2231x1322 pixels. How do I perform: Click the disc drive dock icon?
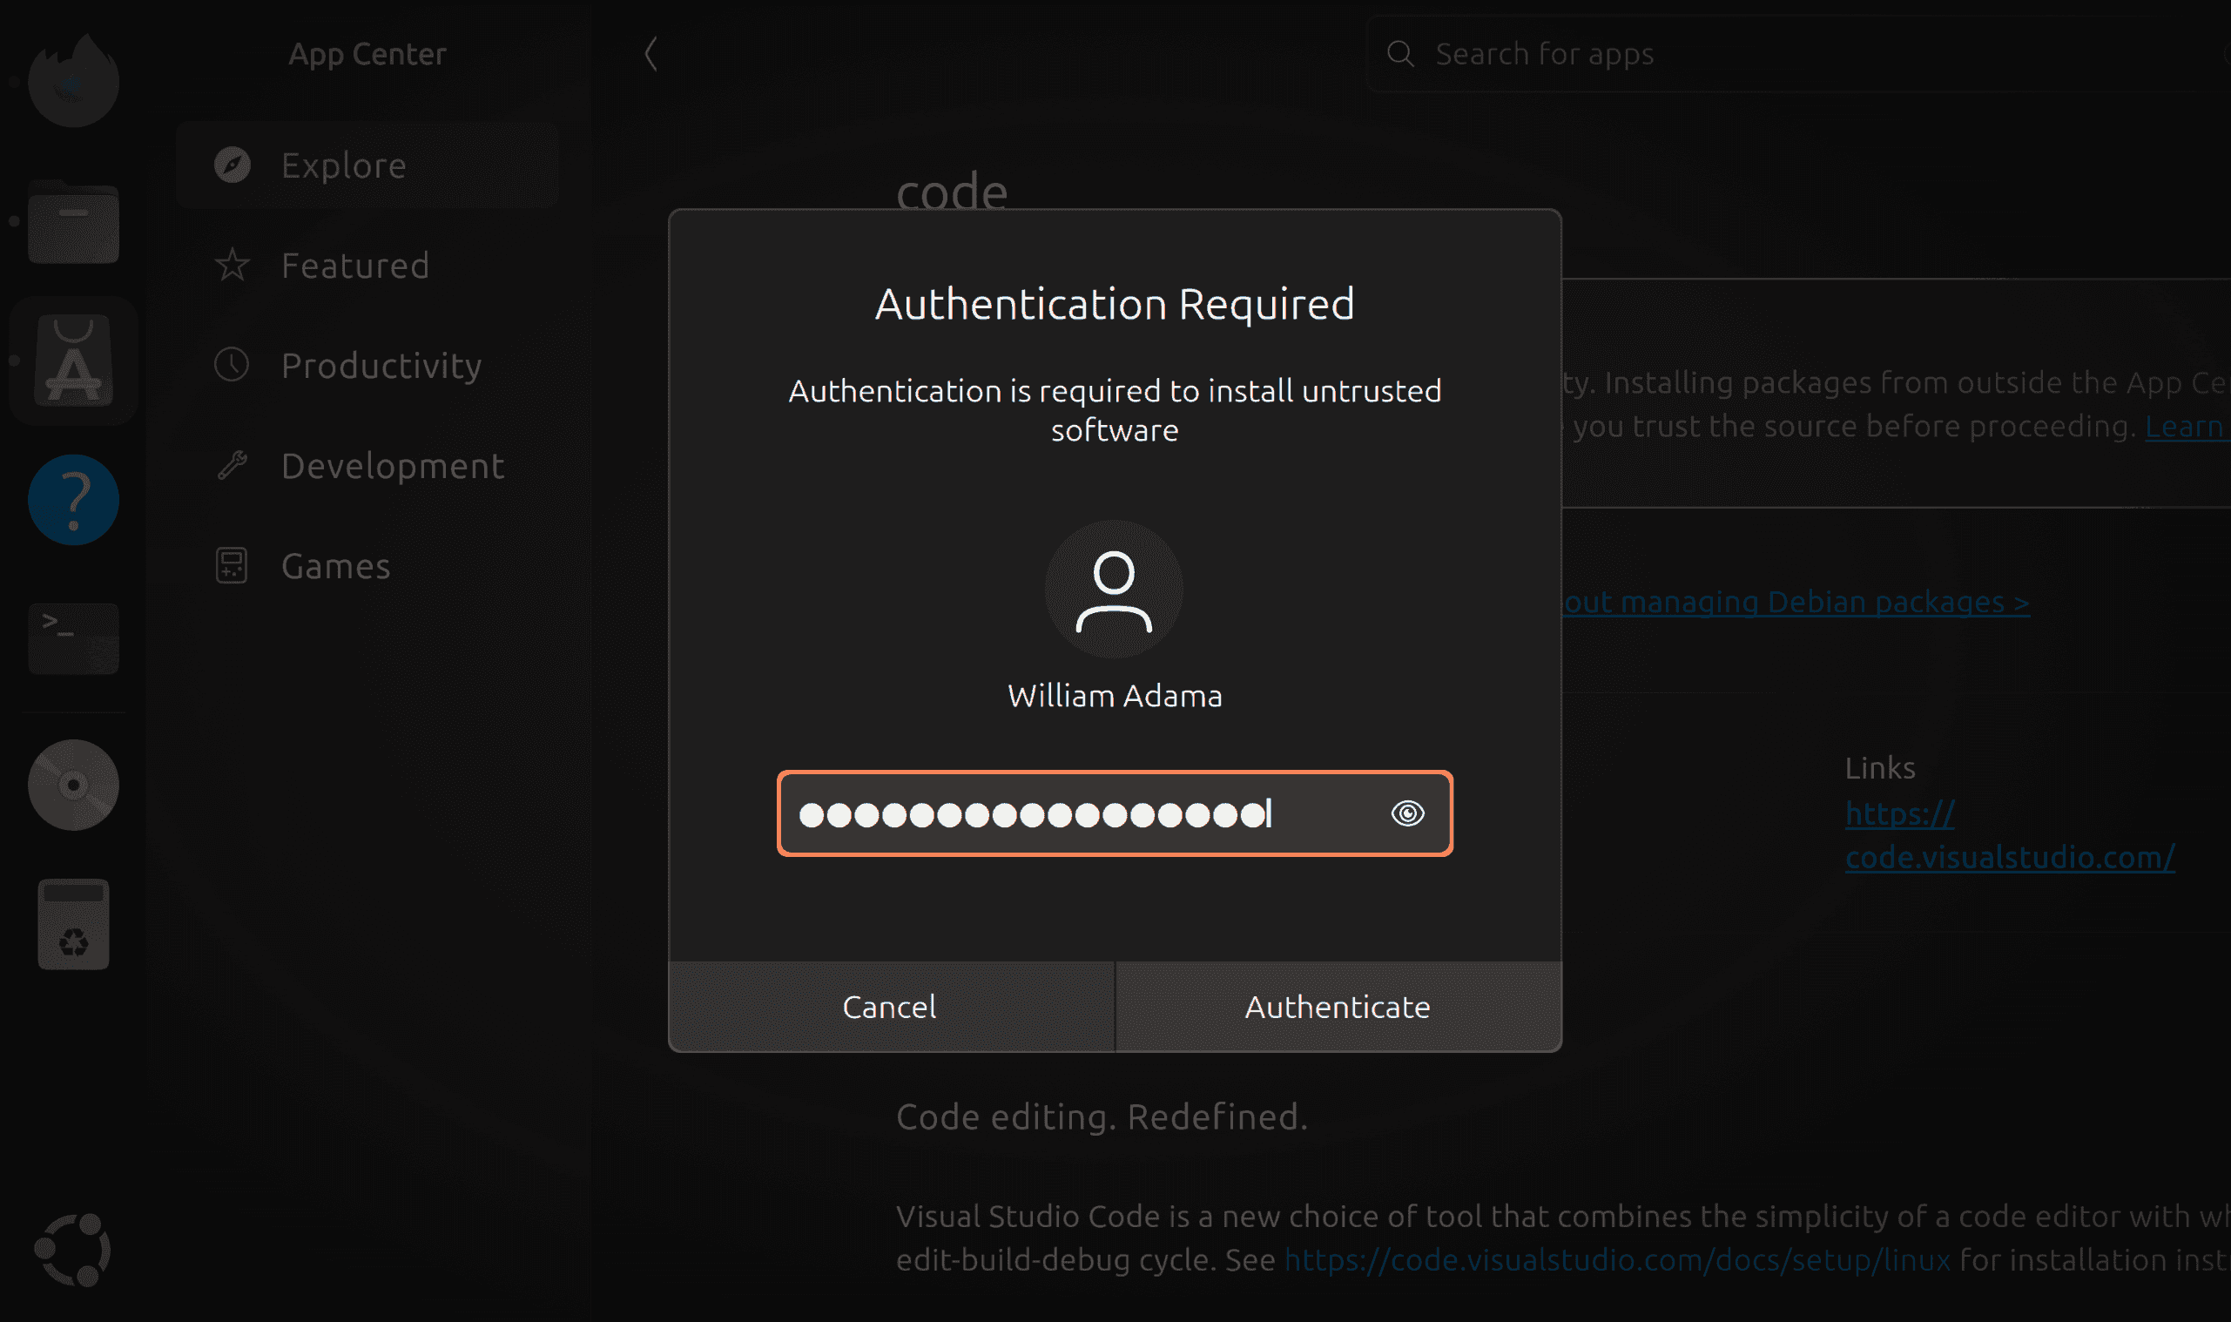(x=73, y=785)
